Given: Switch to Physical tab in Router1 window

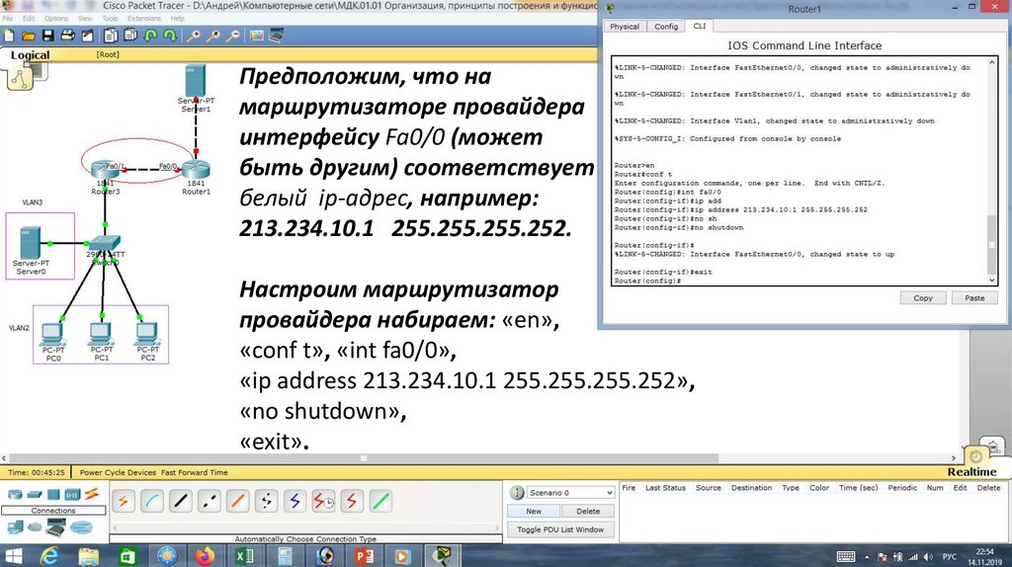Looking at the screenshot, I should 625,27.
